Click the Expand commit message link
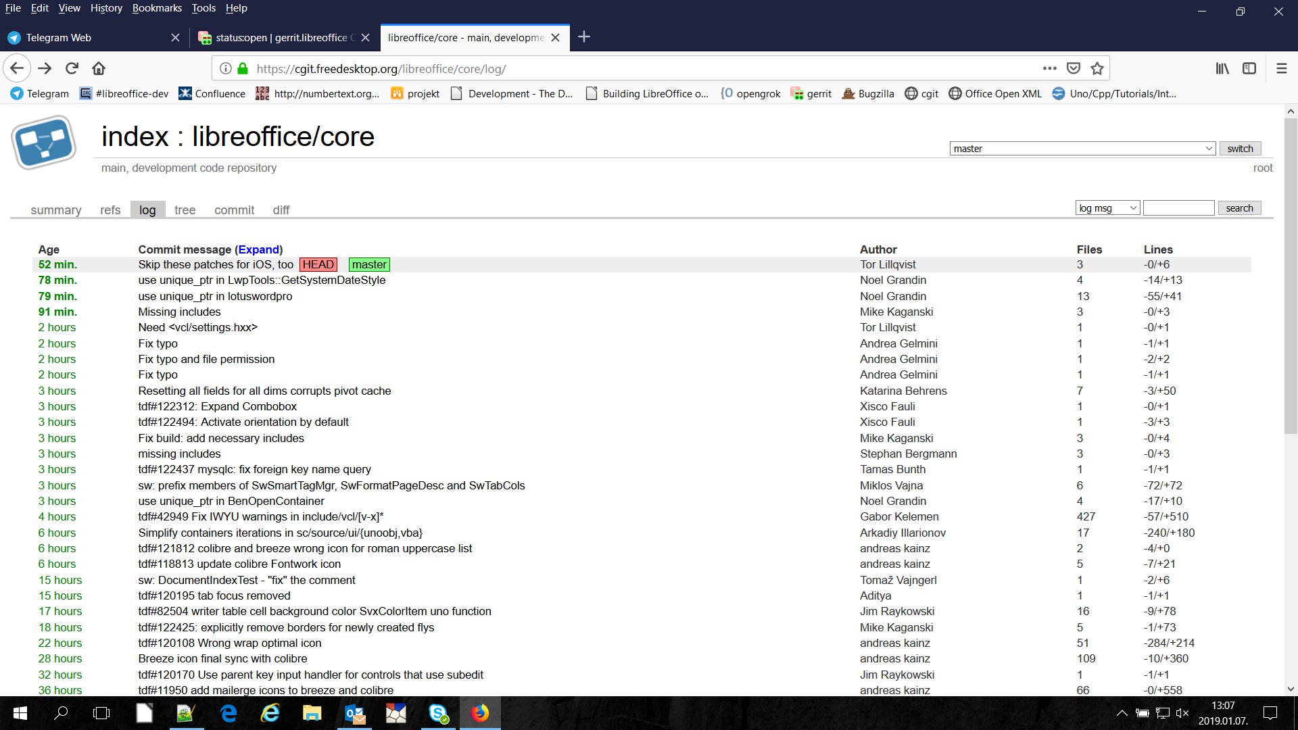This screenshot has height=730, width=1298. [x=259, y=249]
